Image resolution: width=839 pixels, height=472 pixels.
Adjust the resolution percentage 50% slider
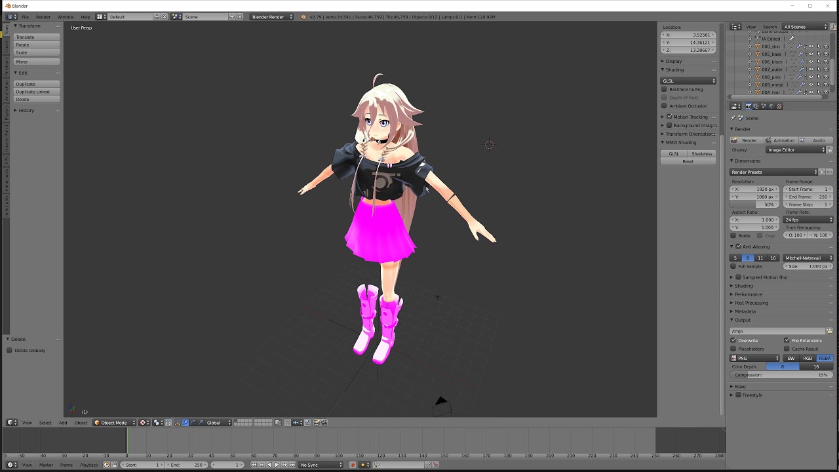(755, 205)
